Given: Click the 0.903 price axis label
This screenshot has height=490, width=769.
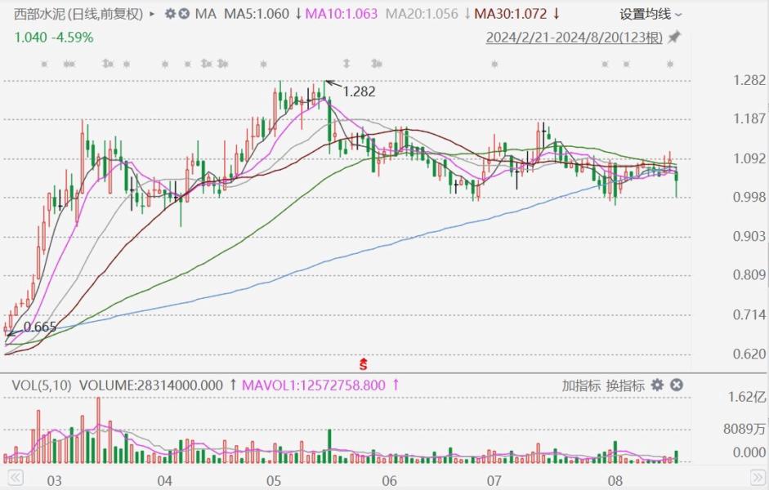Looking at the screenshot, I should coord(749,237).
